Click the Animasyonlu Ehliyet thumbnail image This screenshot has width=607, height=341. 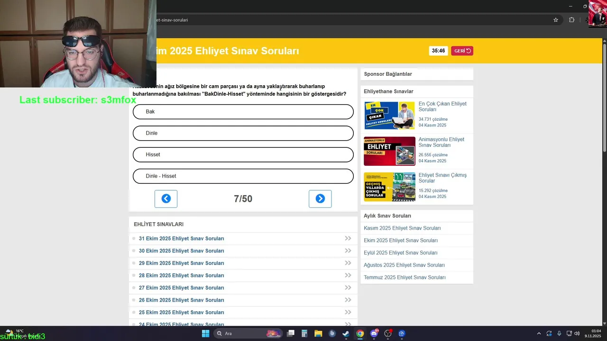click(x=389, y=151)
